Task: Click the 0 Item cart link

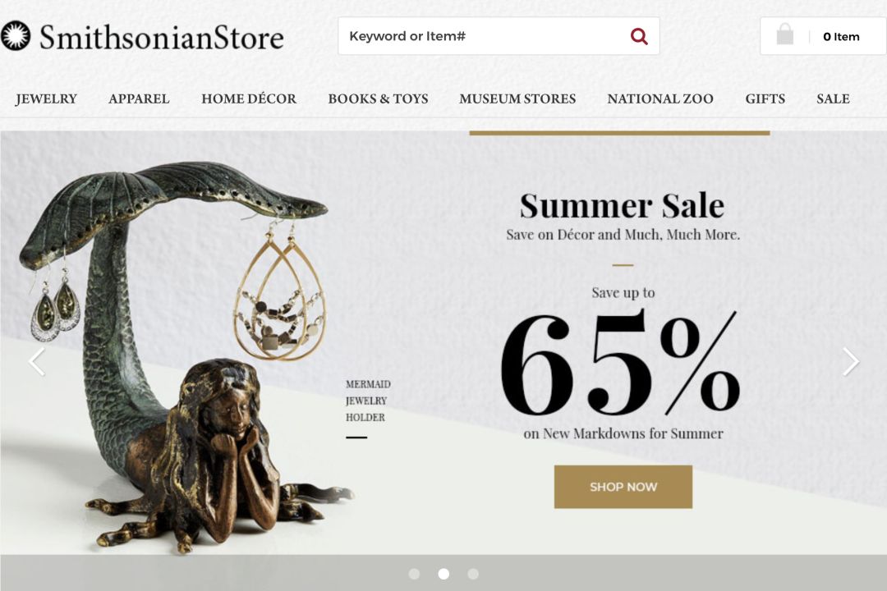Action: pyautogui.click(x=841, y=37)
